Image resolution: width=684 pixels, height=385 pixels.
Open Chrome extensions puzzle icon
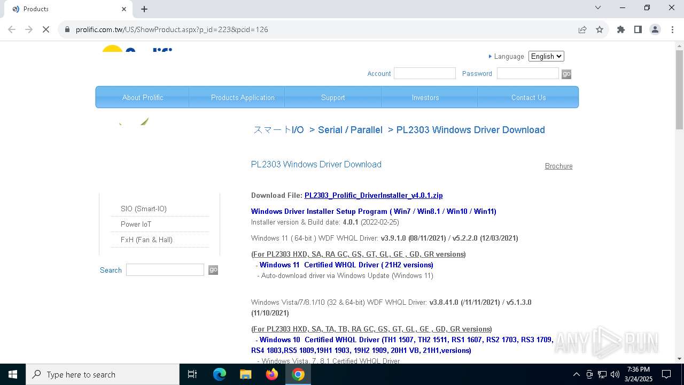point(621,29)
